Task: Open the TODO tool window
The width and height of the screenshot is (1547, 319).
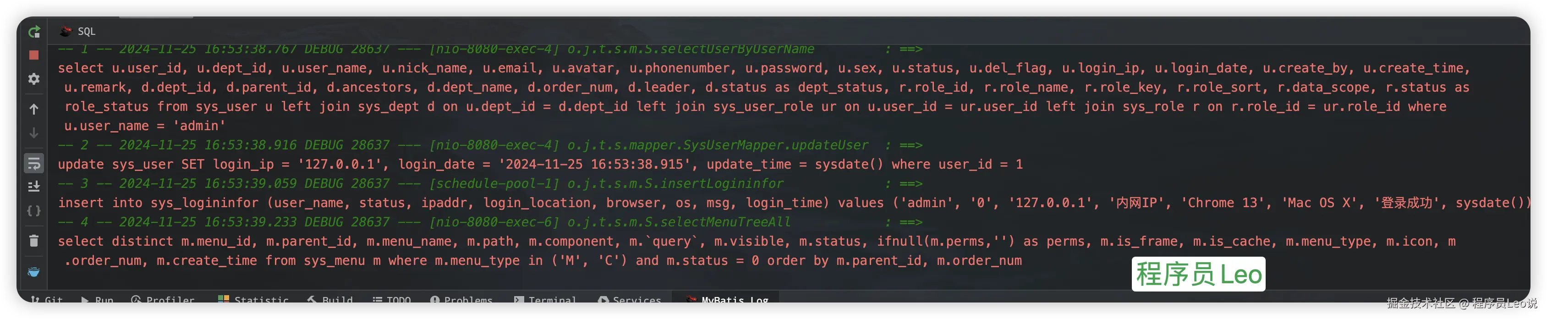Action: click(391, 299)
